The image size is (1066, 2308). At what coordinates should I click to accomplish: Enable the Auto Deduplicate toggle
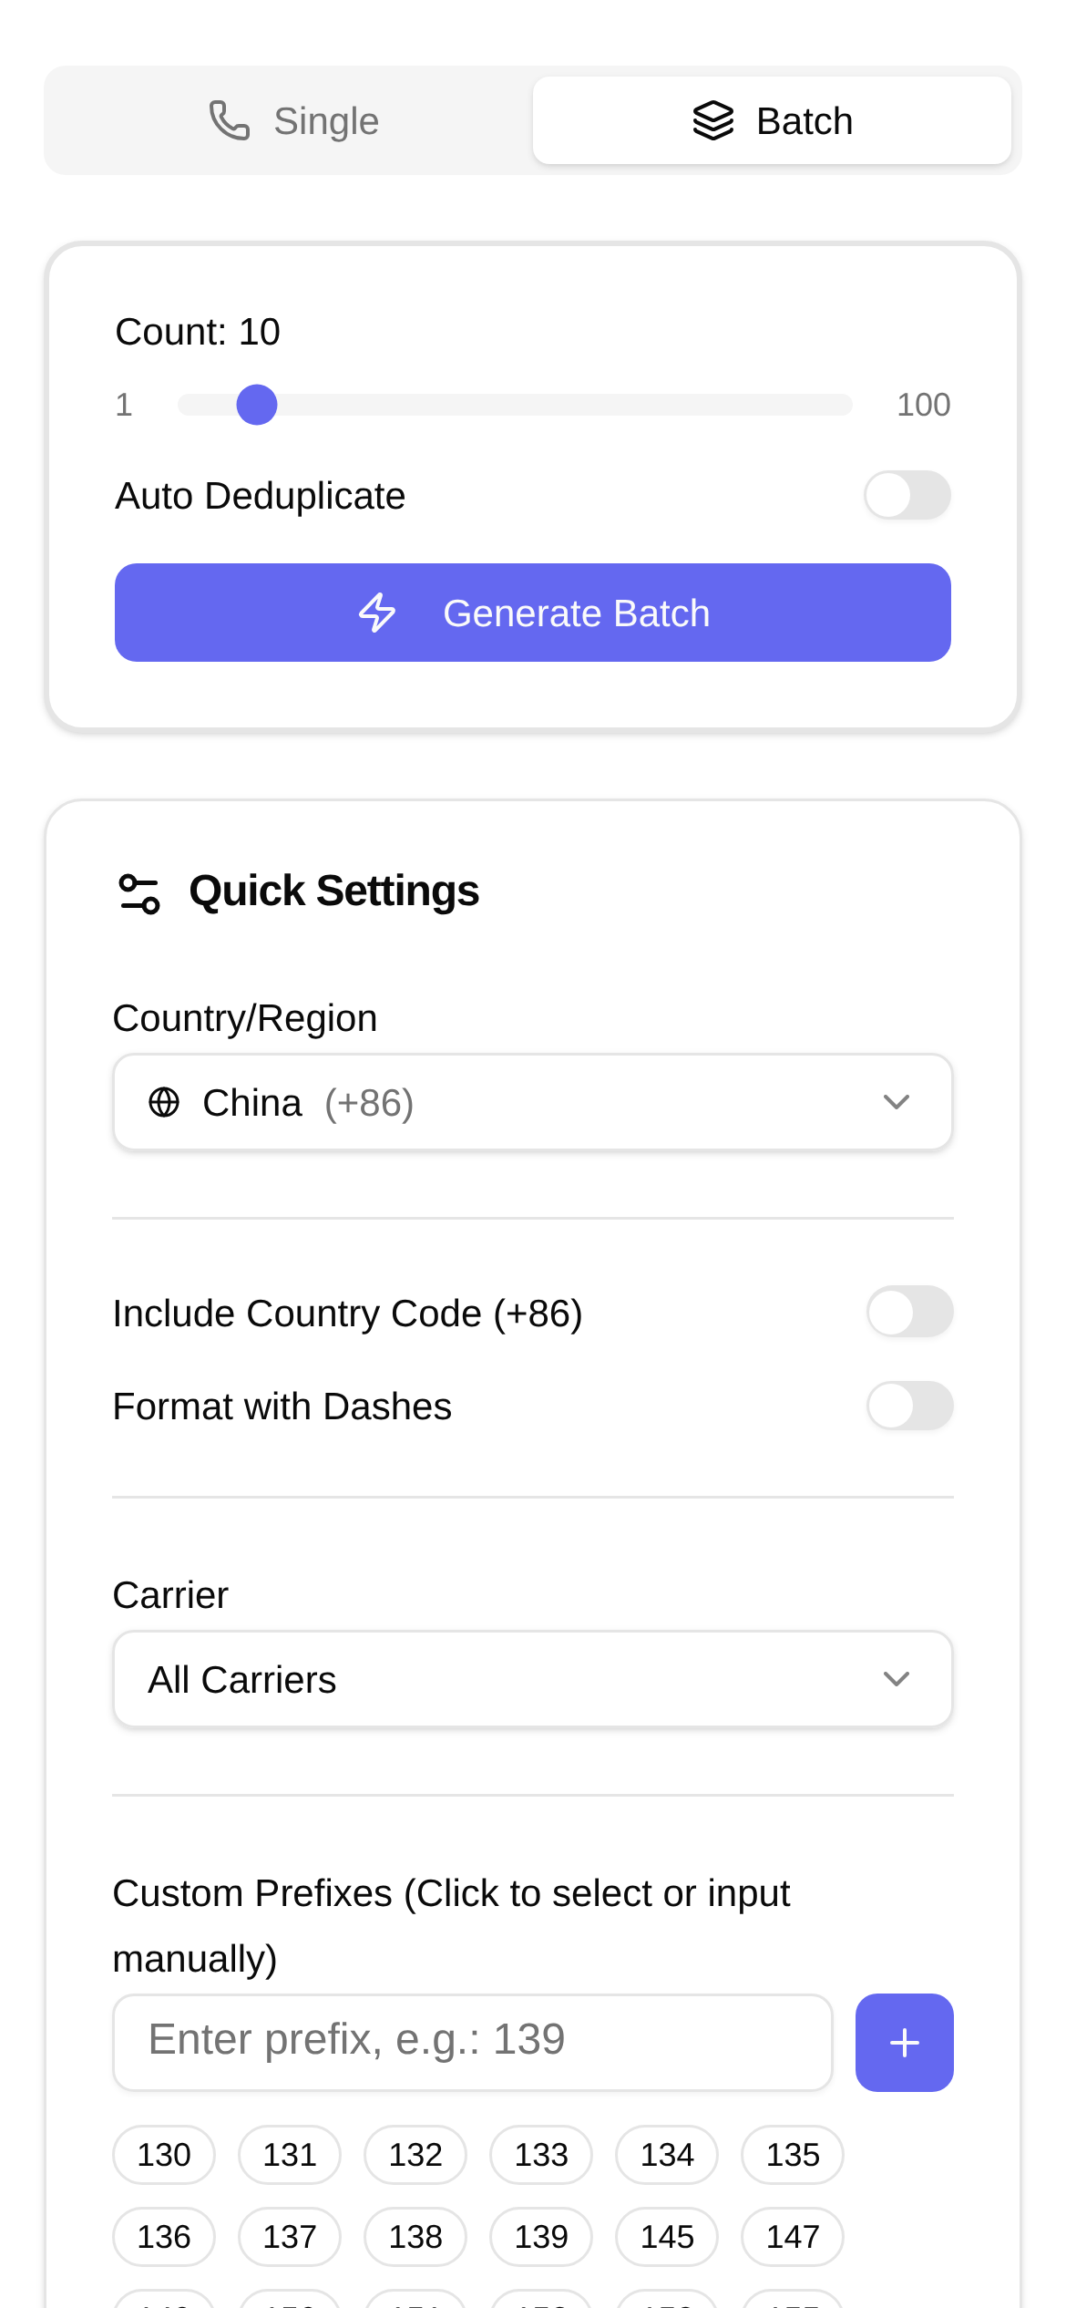(907, 495)
